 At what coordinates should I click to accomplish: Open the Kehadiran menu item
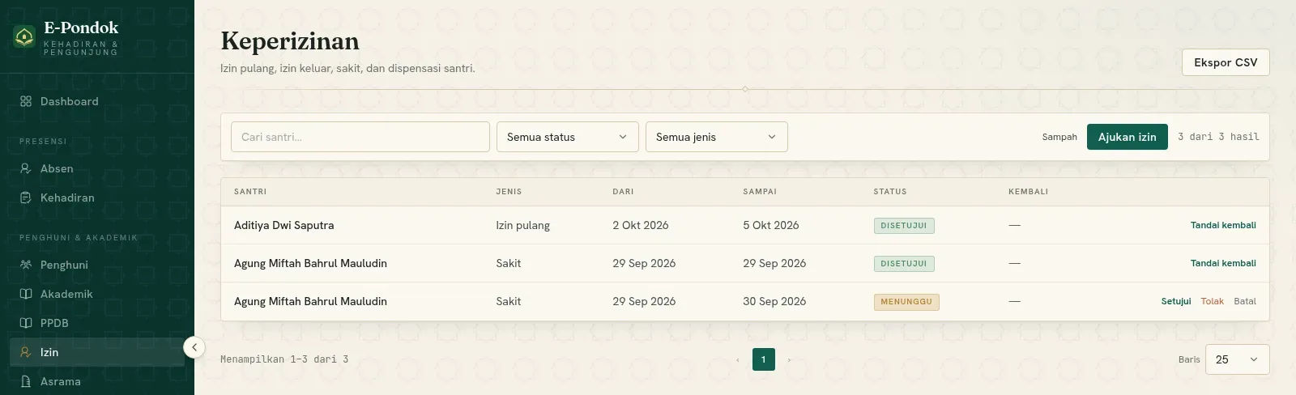point(97,197)
